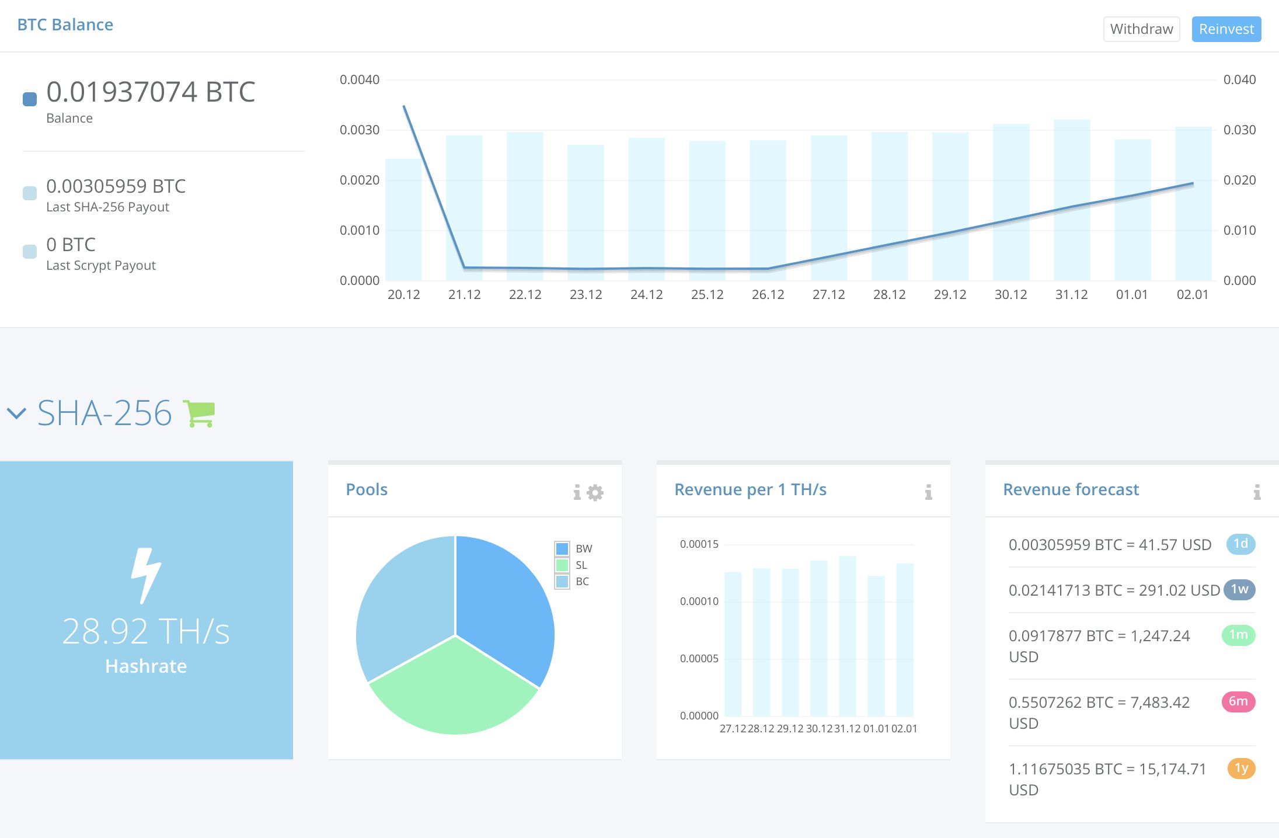Click the Pools info icon
1279x838 pixels.
pos(577,492)
